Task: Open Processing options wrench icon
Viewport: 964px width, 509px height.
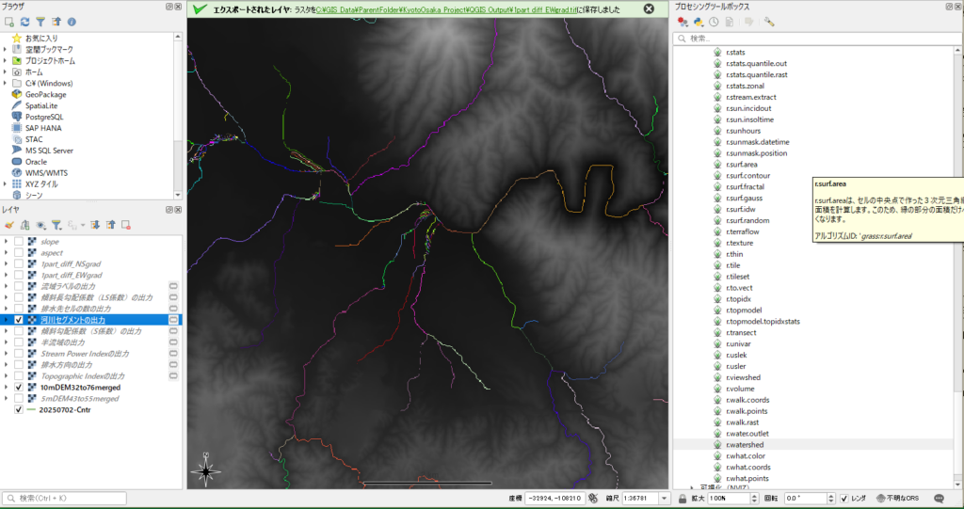Action: point(769,22)
